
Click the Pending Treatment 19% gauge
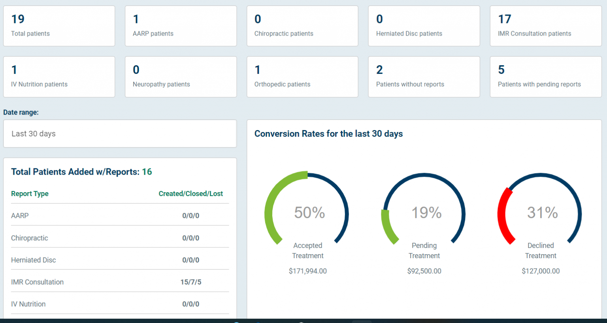(424, 209)
